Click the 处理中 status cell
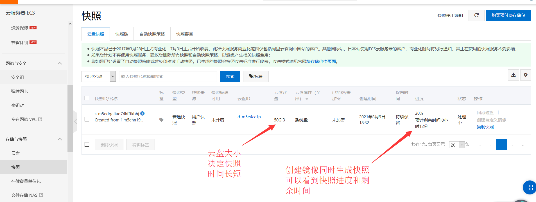This screenshot has width=536, height=202. (x=462, y=119)
